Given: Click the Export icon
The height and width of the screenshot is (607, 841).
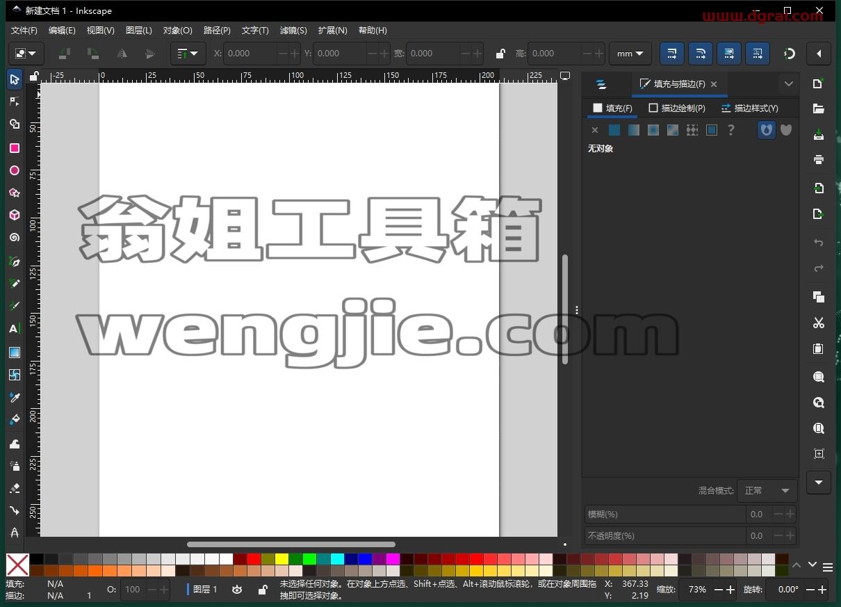Looking at the screenshot, I should 818,213.
